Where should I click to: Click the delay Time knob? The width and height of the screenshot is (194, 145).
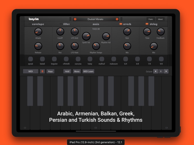tap(147, 32)
